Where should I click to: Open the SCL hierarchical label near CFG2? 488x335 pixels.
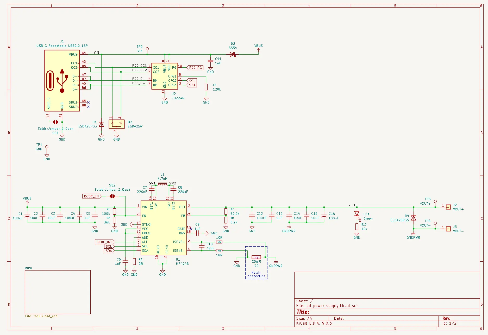pyautogui.click(x=192, y=81)
